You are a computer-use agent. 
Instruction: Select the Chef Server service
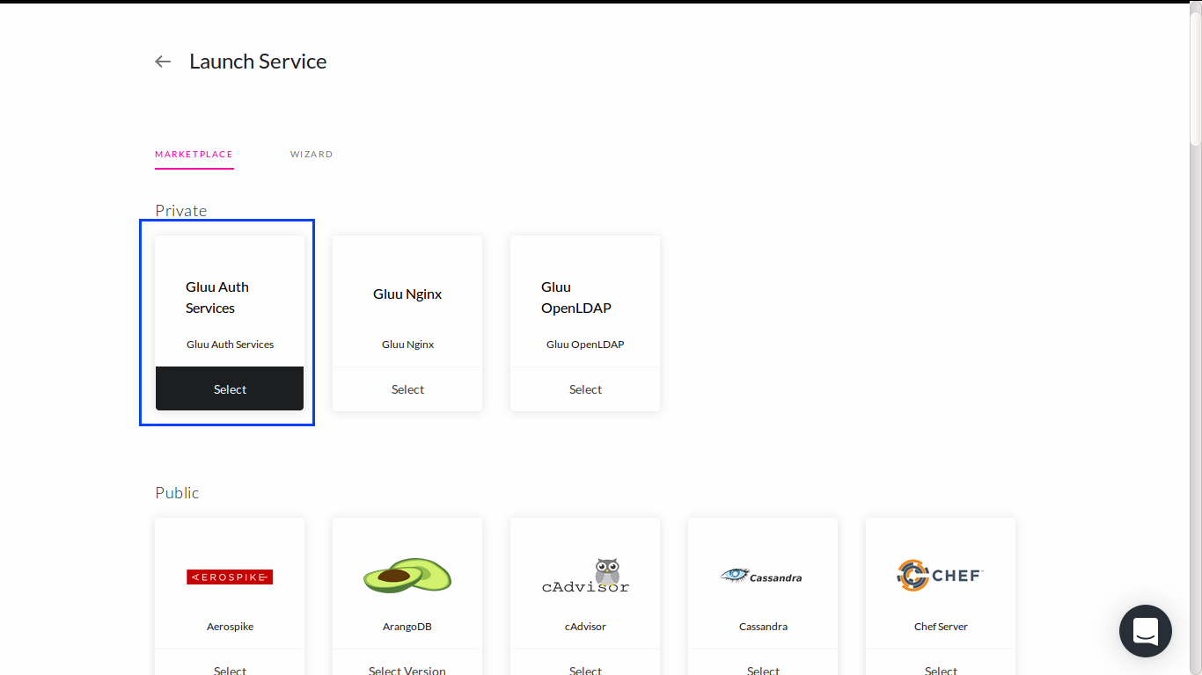pos(940,668)
